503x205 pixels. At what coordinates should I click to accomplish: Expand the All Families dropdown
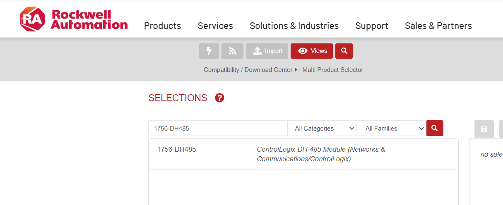391,129
